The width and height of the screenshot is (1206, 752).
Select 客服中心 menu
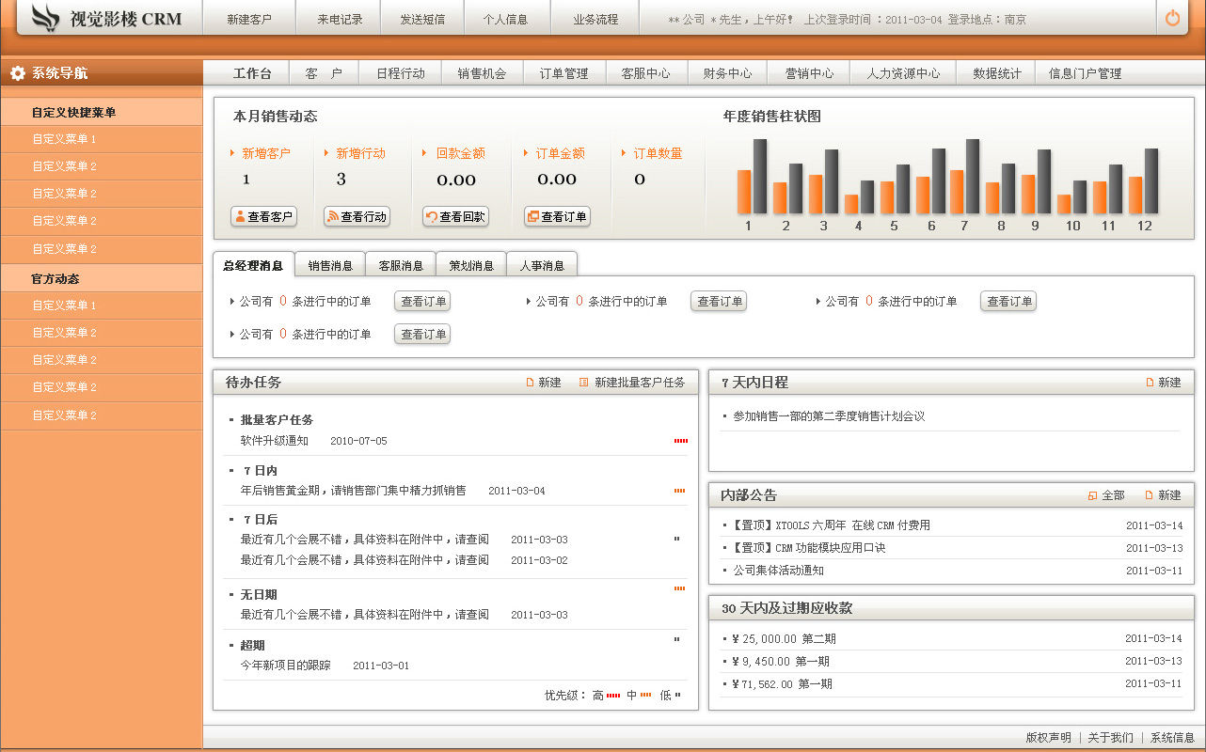[x=646, y=73]
